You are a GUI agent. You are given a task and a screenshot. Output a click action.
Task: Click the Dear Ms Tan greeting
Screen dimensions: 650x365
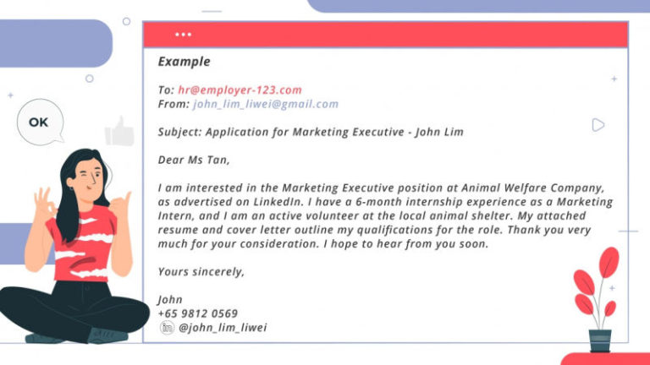193,159
